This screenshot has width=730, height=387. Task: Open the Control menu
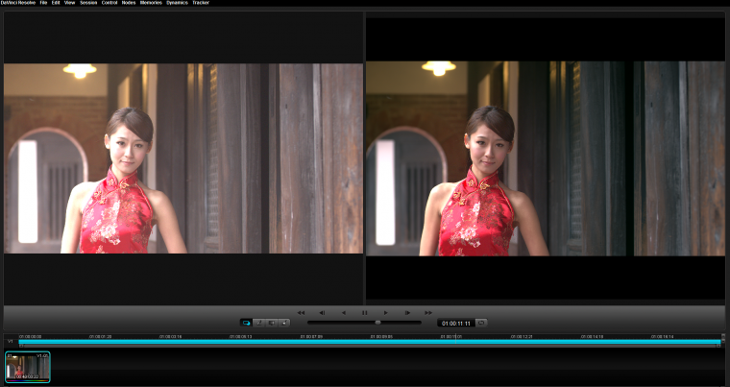coord(109,3)
